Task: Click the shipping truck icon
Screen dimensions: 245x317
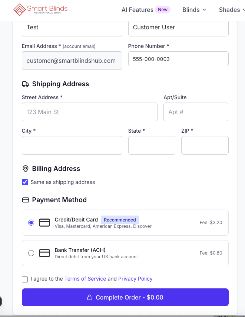Action: 26,84
